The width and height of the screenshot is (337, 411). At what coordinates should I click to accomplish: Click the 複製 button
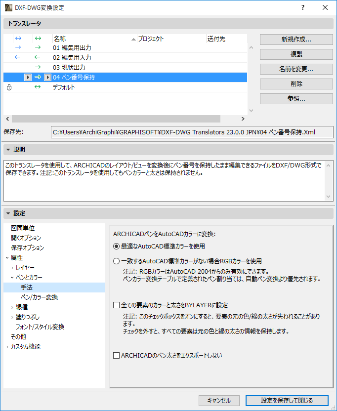pyautogui.click(x=296, y=54)
